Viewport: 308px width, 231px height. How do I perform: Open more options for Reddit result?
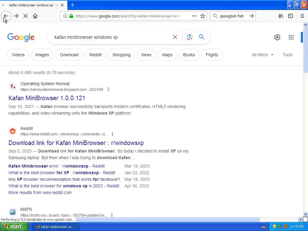pos(112,134)
